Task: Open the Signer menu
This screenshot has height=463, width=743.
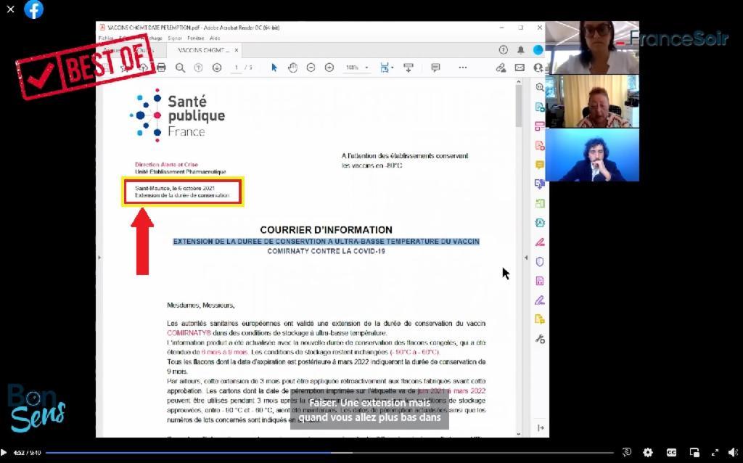Action: pos(175,38)
